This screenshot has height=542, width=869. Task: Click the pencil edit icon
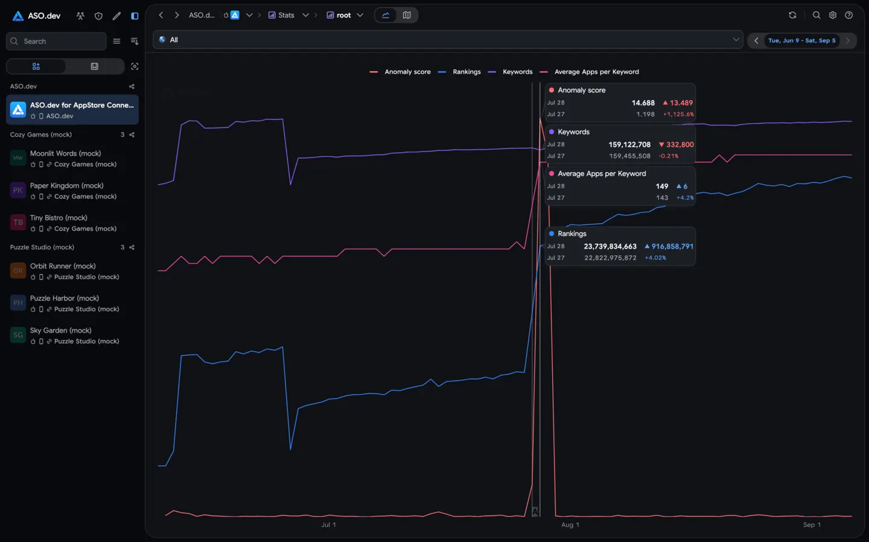[116, 16]
